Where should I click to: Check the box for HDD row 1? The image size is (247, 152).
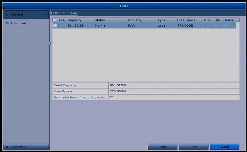(x=55, y=25)
